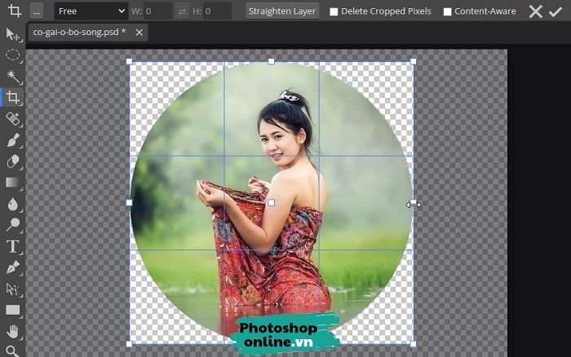Switch to co-gai-o-bo-song.psd tab
The width and height of the screenshot is (571, 357).
click(78, 33)
